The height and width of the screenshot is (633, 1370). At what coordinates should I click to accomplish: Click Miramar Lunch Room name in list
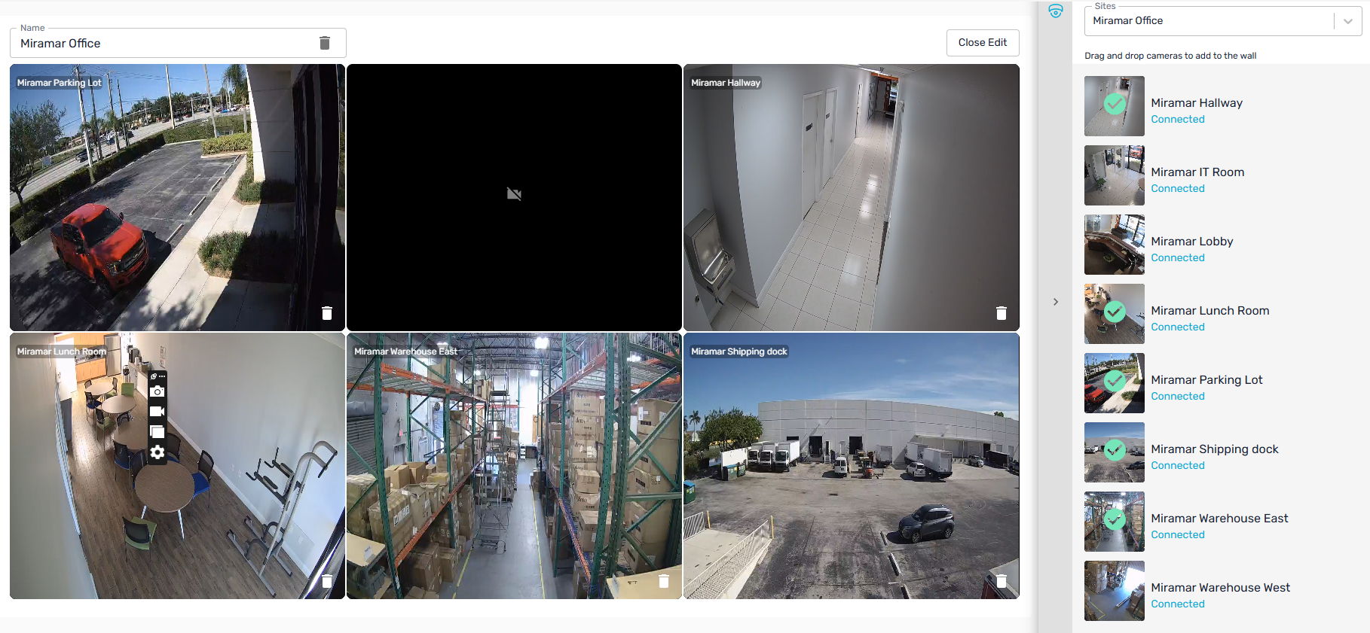(1210, 311)
